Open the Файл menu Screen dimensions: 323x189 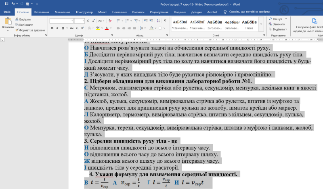point(7,12)
